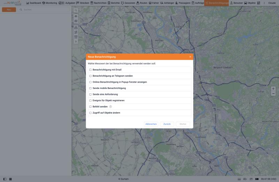This screenshot has height=182, width=279.
Task: Open the Fahrer section
Action: point(154,3)
